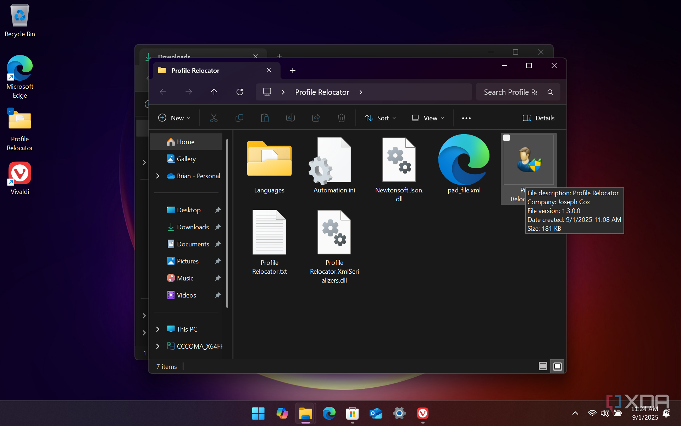Image resolution: width=681 pixels, height=426 pixels.
Task: Toggle the Details pane
Action: [538, 118]
